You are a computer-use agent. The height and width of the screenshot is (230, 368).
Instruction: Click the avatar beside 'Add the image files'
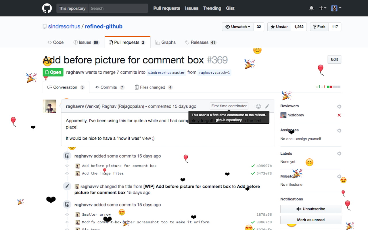point(77,173)
